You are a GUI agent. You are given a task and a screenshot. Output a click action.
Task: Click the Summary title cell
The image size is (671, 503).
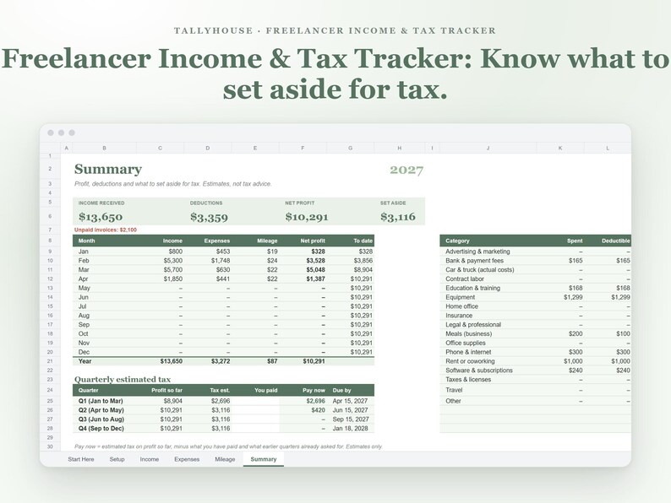point(108,170)
